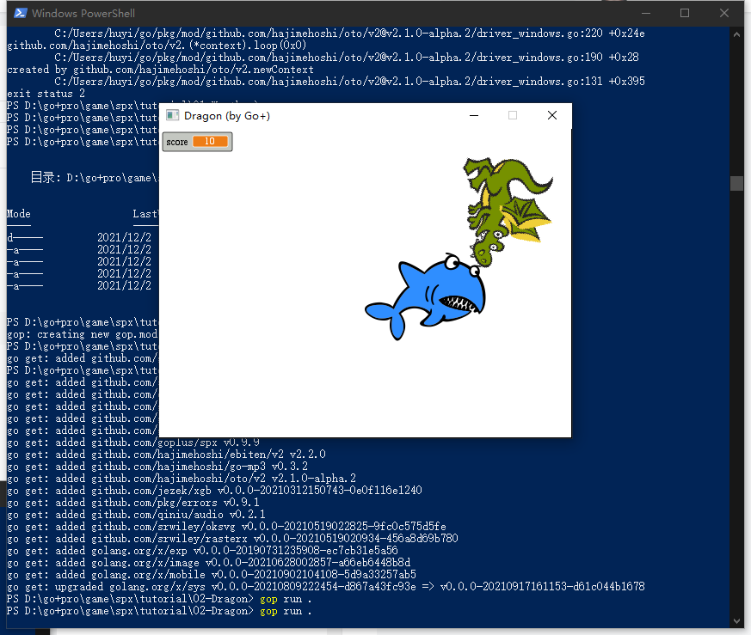Click the 'd-----' directory mode entry
This screenshot has width=751, height=635.
coord(25,237)
